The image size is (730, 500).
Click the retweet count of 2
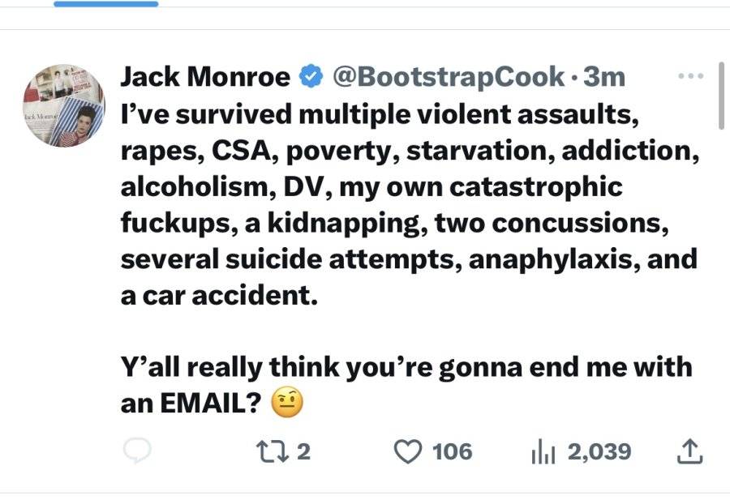tap(303, 451)
